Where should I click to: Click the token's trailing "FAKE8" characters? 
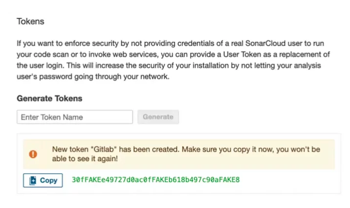[x=230, y=180]
